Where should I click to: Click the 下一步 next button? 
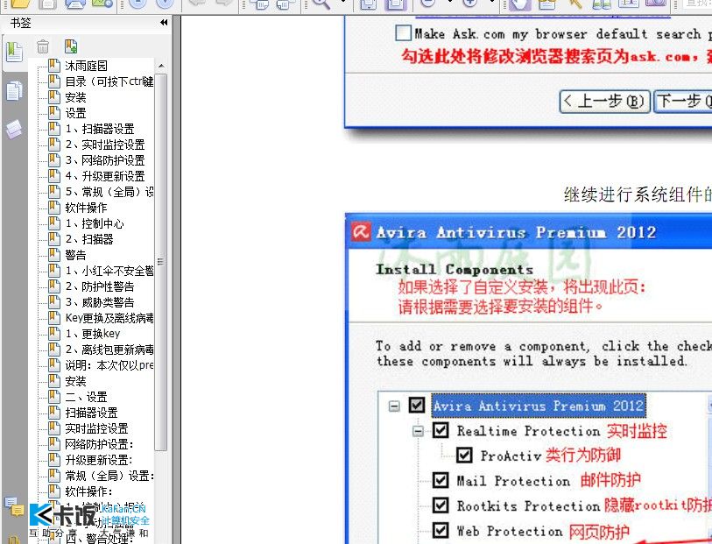tap(682, 102)
